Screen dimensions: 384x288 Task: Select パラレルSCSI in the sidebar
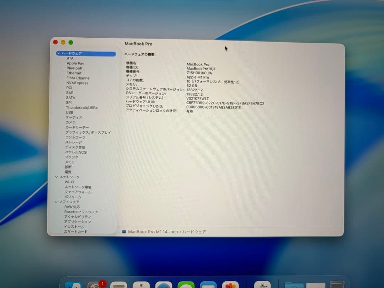pos(76,152)
